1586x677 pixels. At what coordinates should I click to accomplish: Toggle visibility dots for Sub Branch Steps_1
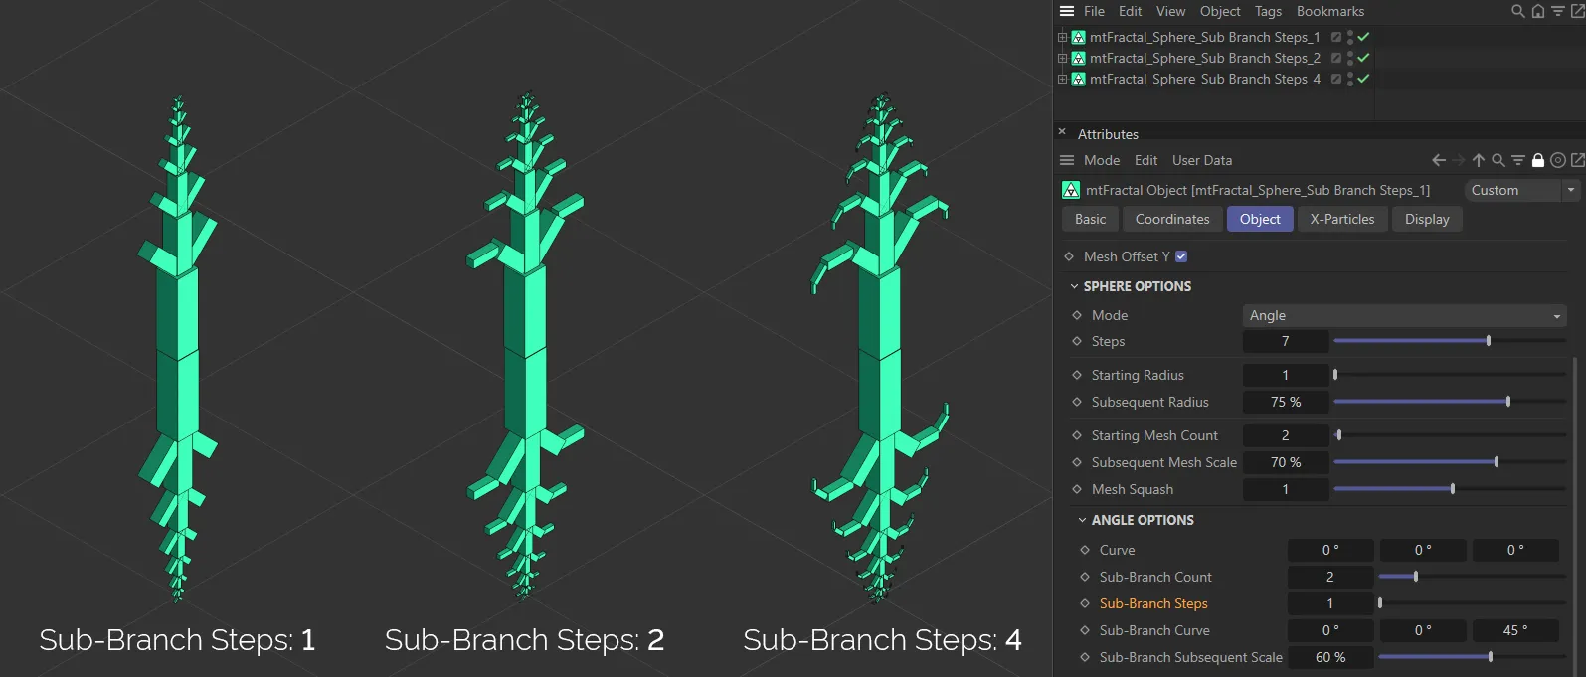(x=1350, y=37)
